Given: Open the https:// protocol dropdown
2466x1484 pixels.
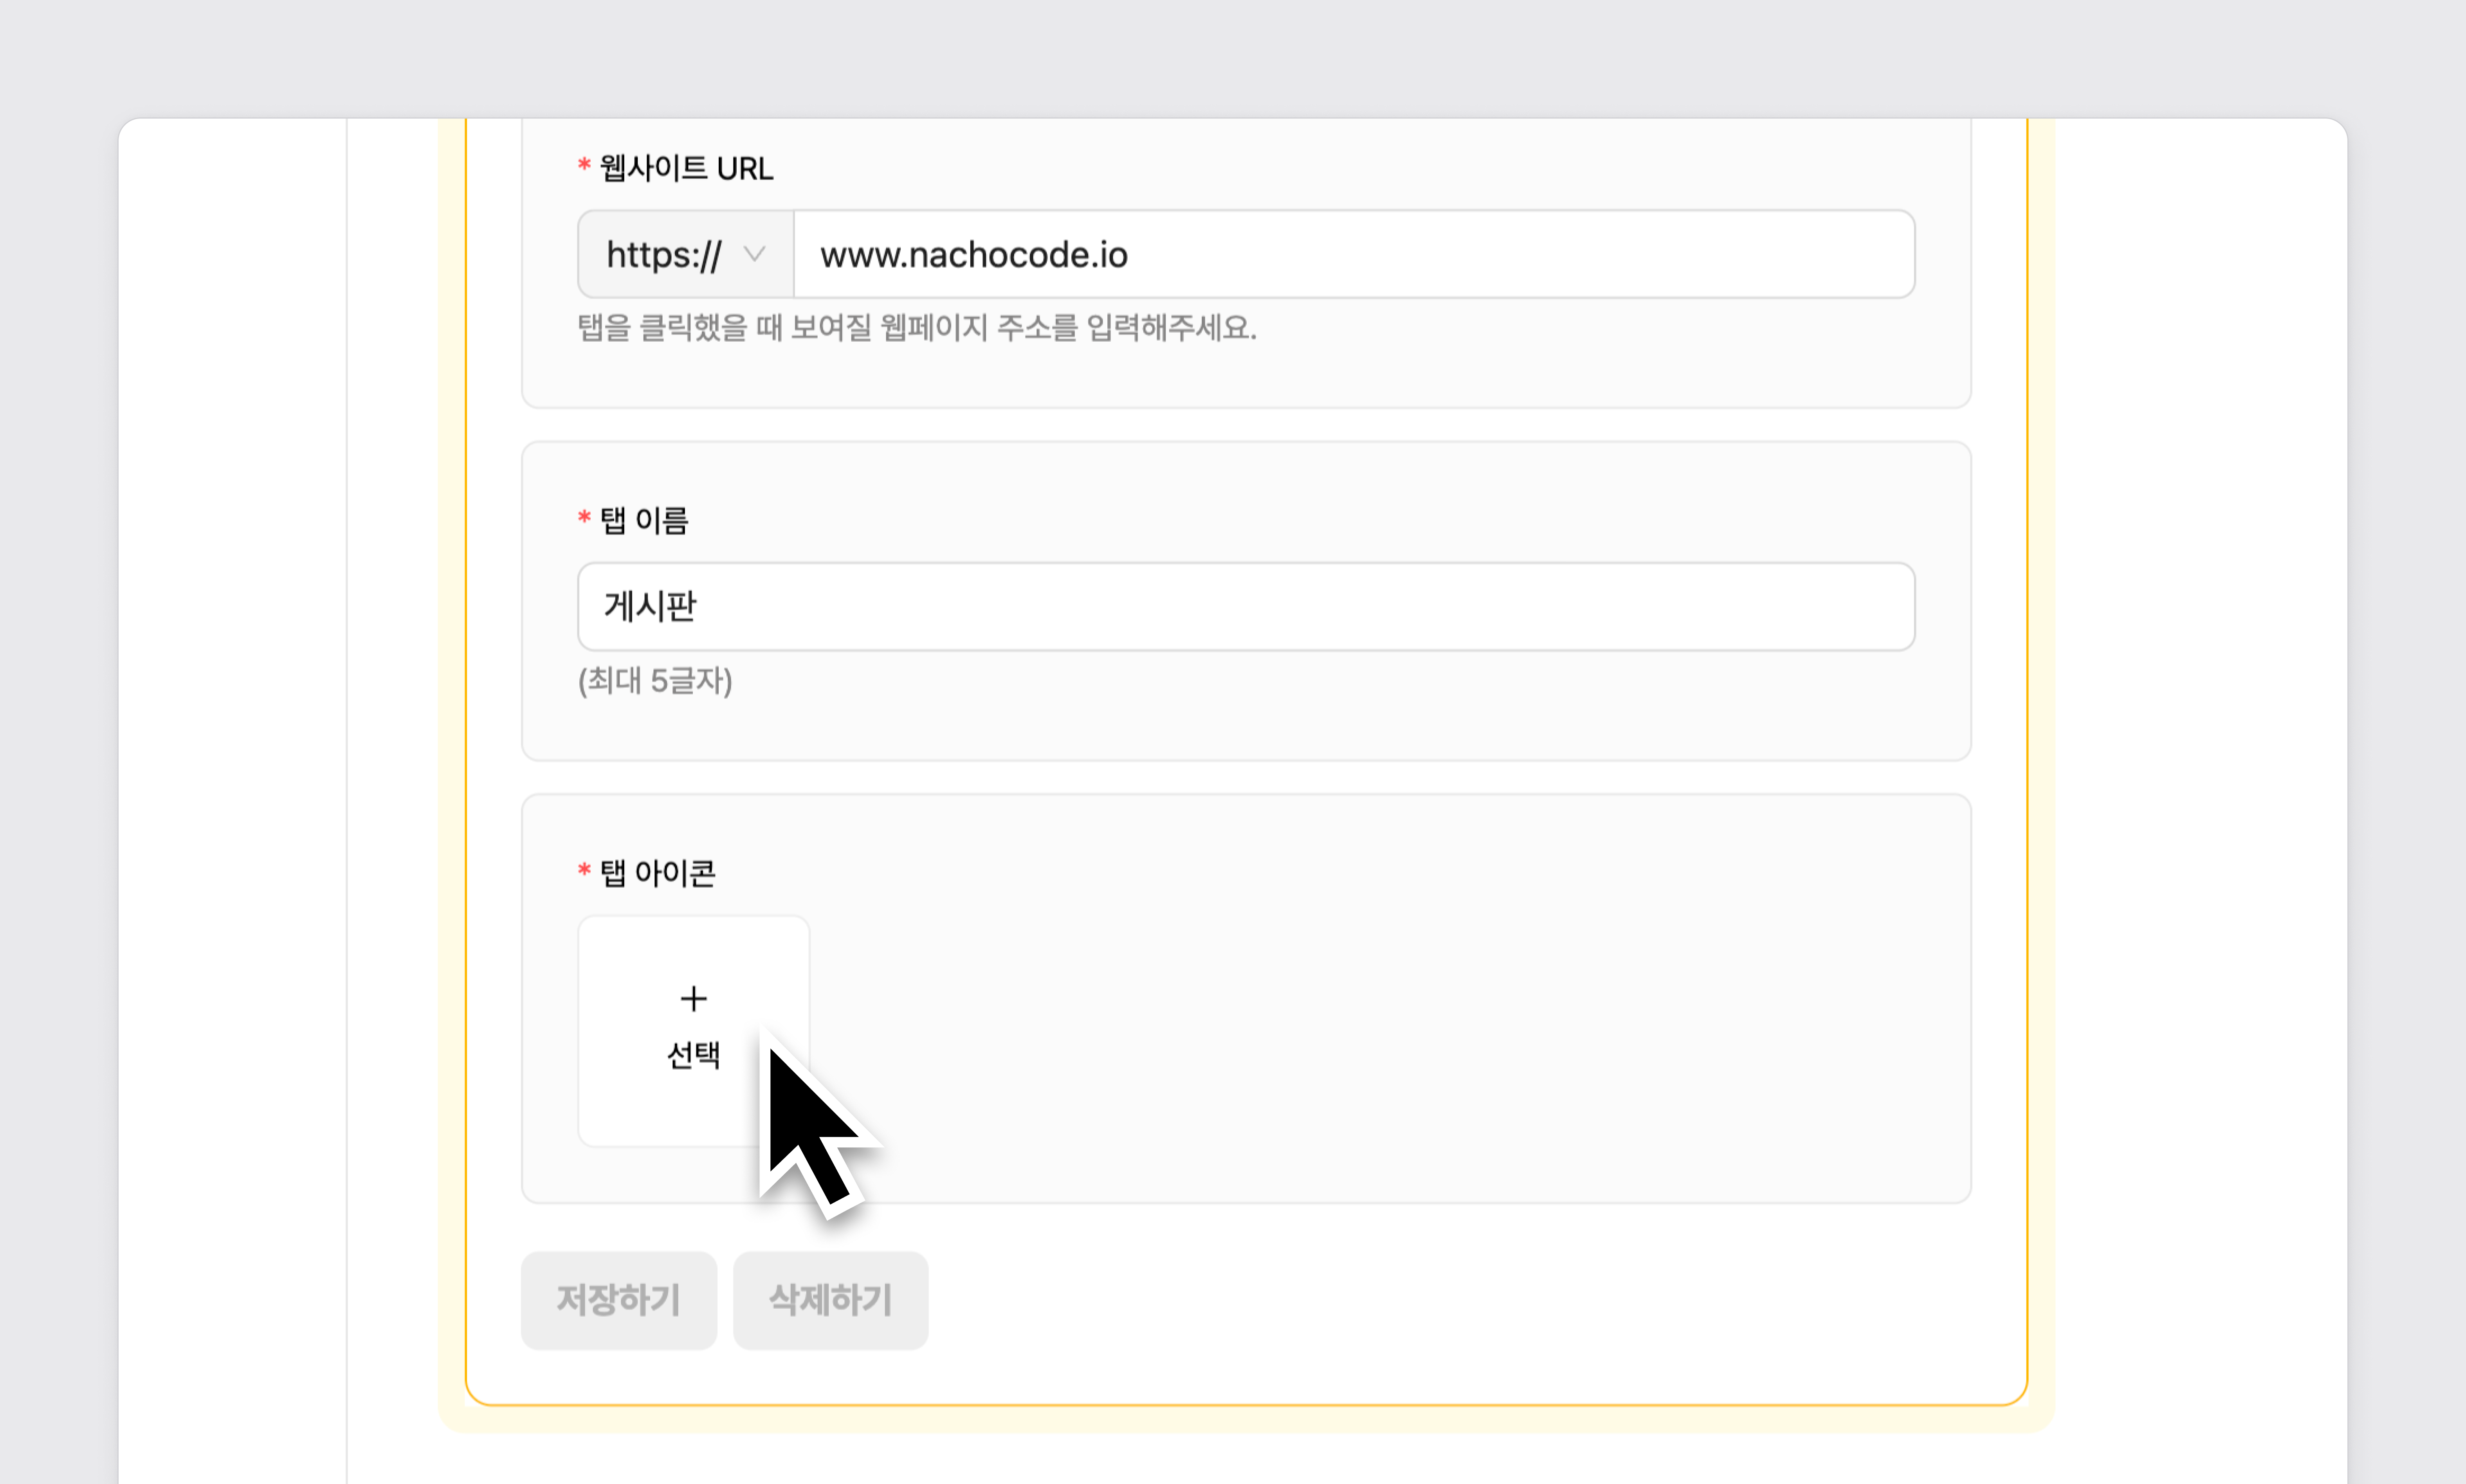Looking at the screenshot, I should pyautogui.click(x=686, y=254).
